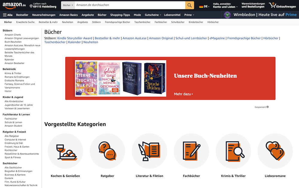Open Amazon Charts in sidebar
Image resolution: width=299 pixels, height=188 pixels.
13,35
